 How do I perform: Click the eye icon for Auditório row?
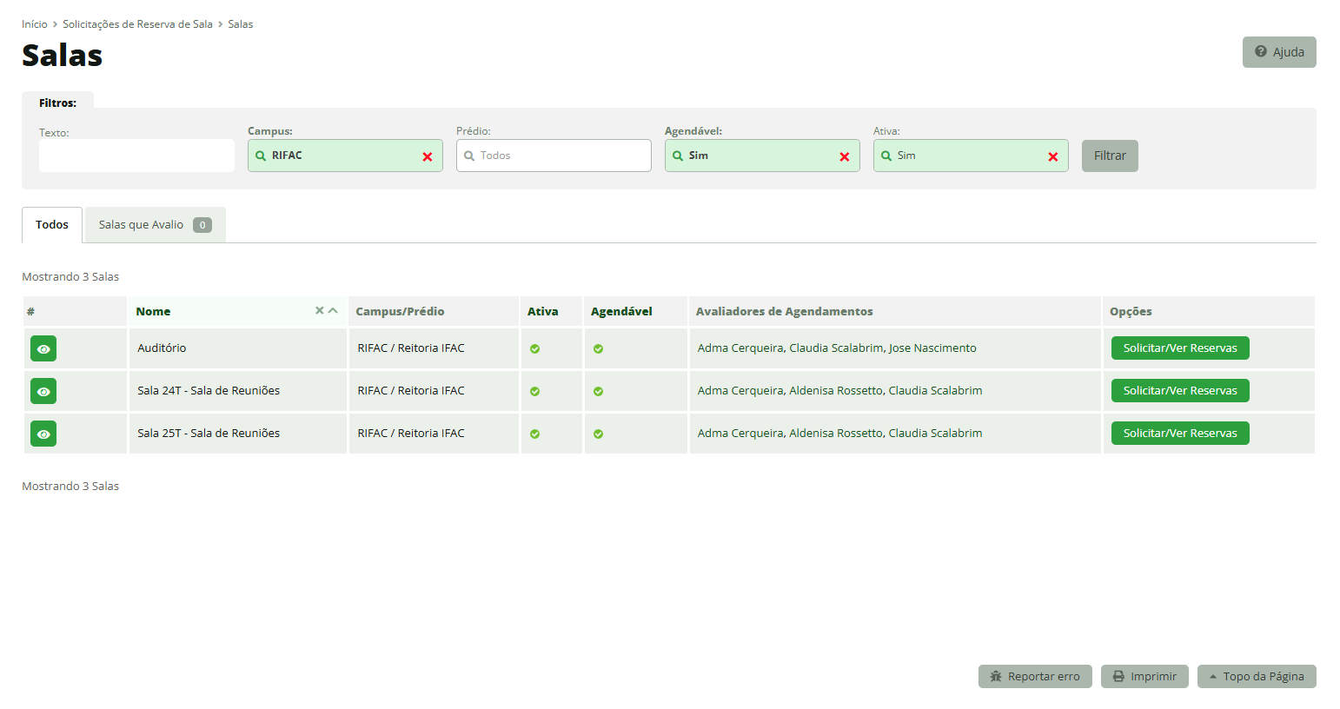(43, 348)
